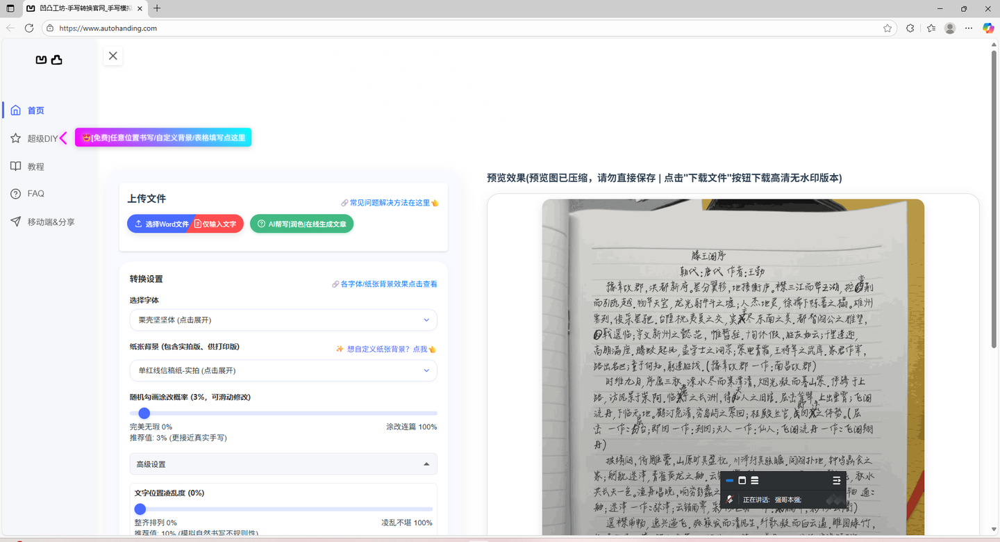Image resolution: width=1000 pixels, height=542 pixels.
Task: Click the 上传文件 heading
Action: (x=147, y=199)
